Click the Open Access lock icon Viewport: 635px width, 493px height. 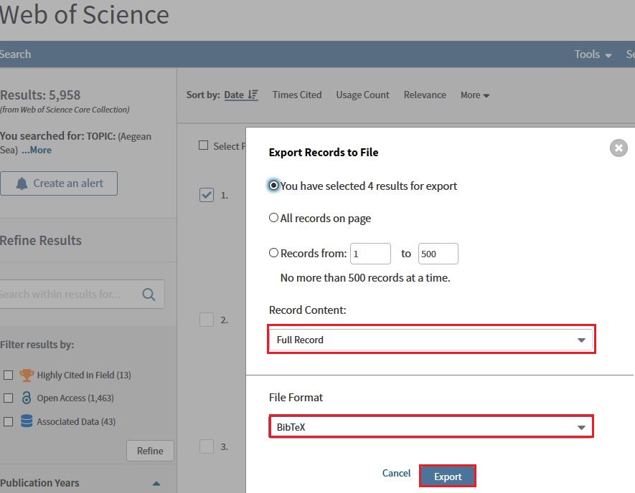point(27,398)
